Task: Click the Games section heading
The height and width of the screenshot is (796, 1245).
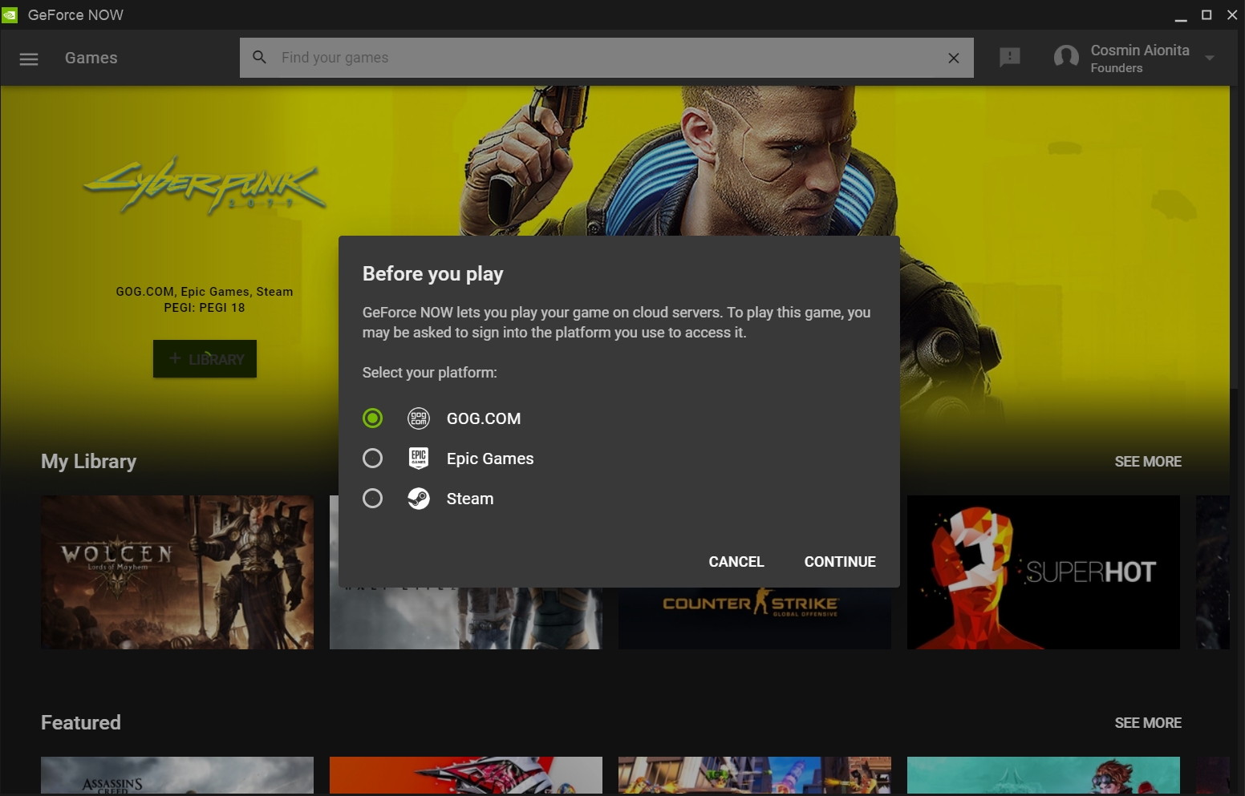Action: coord(91,58)
